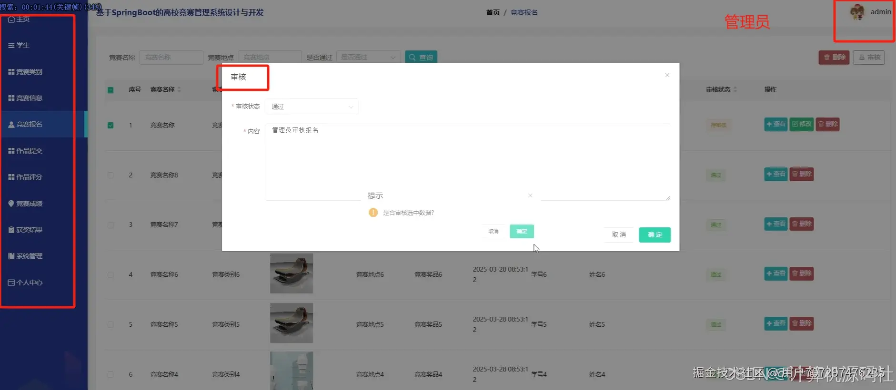Check the row 2 checkbox
The height and width of the screenshot is (390, 896).
(x=111, y=175)
